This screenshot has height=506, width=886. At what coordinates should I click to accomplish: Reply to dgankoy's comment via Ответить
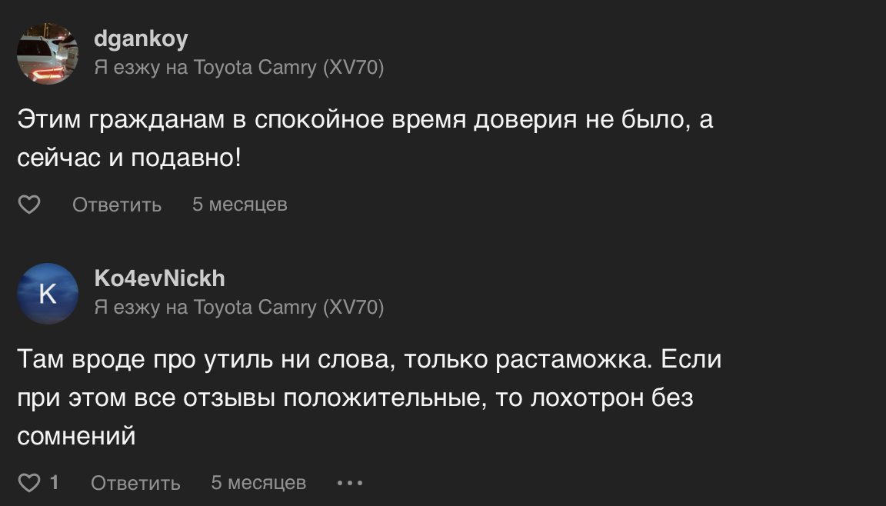pos(117,205)
